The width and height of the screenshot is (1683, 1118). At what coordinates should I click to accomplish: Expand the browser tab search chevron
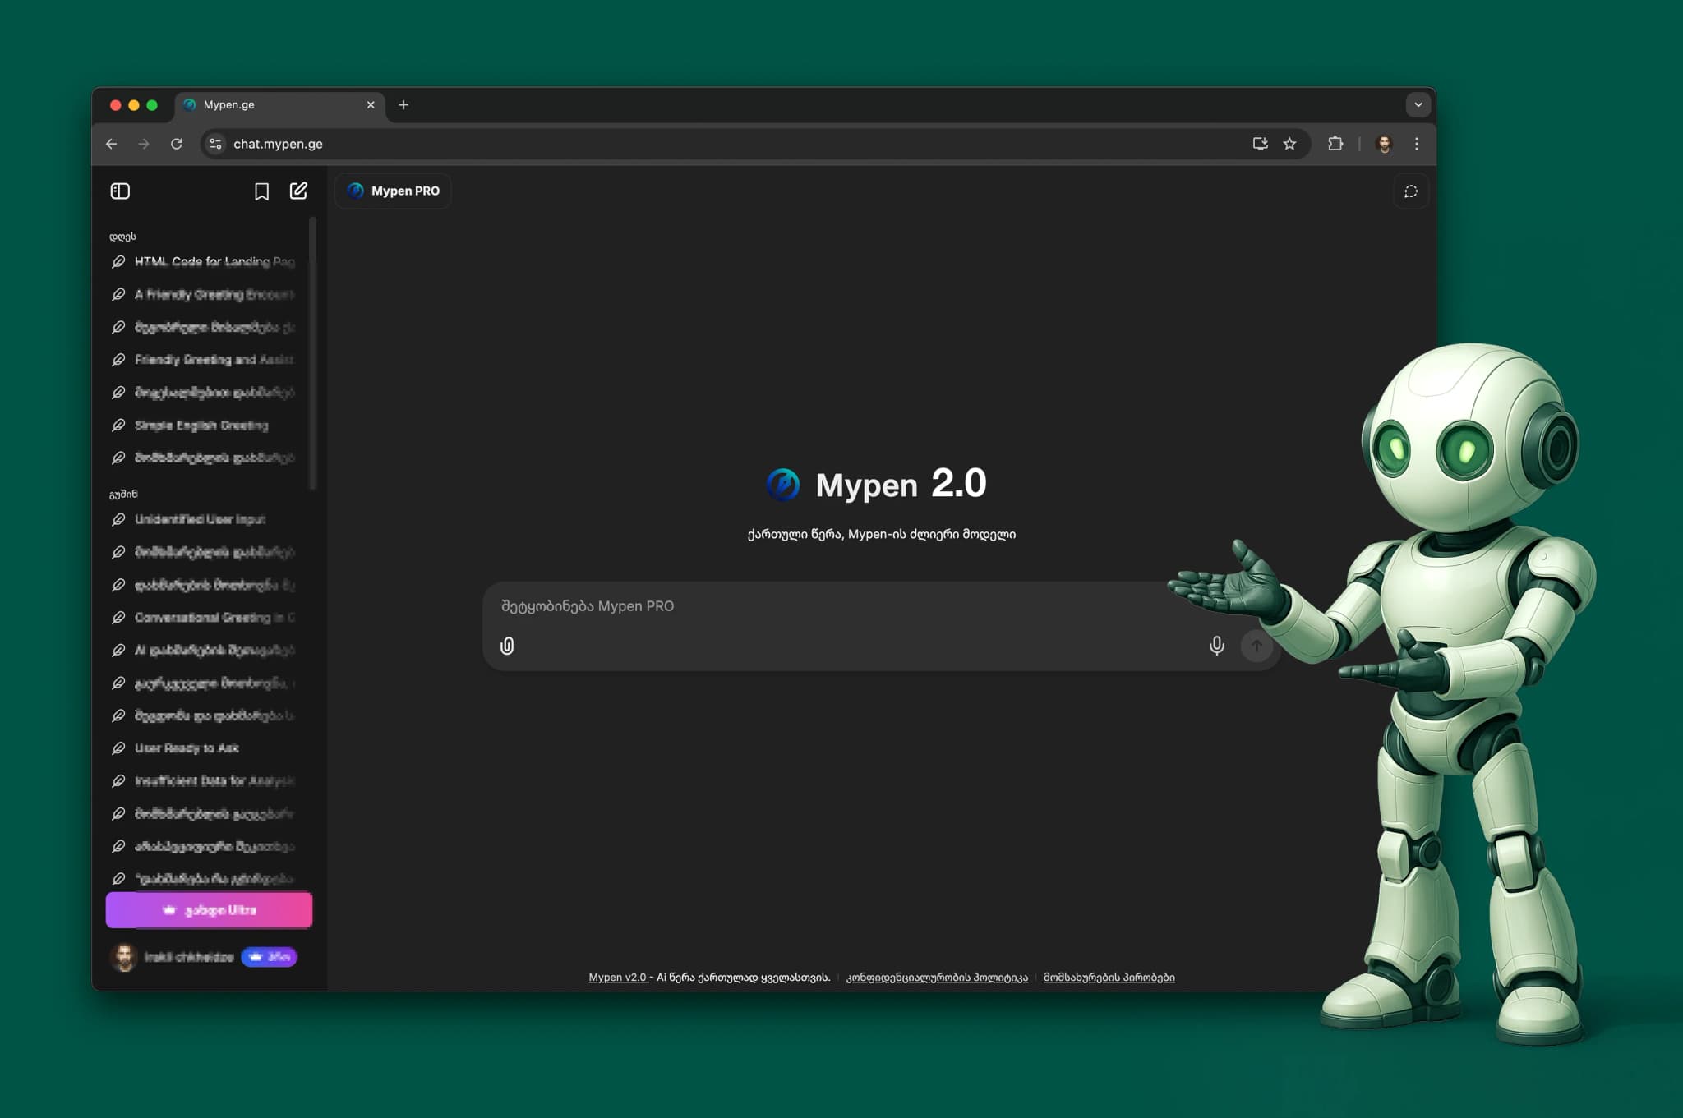pyautogui.click(x=1418, y=104)
